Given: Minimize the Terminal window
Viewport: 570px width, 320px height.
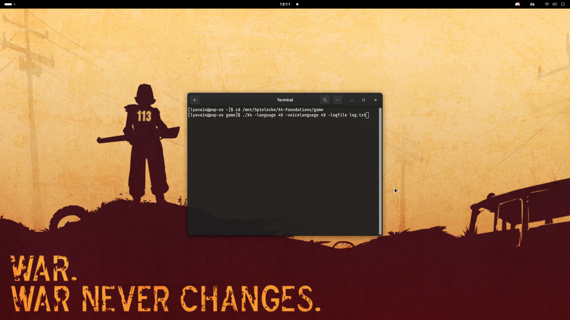Looking at the screenshot, I should pos(352,100).
